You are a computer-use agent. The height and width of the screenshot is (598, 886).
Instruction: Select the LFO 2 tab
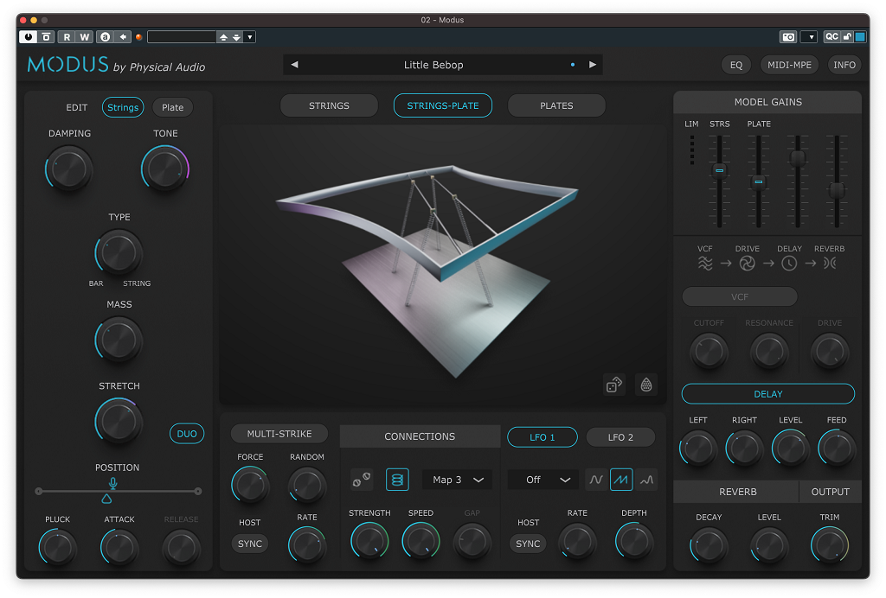pos(620,437)
